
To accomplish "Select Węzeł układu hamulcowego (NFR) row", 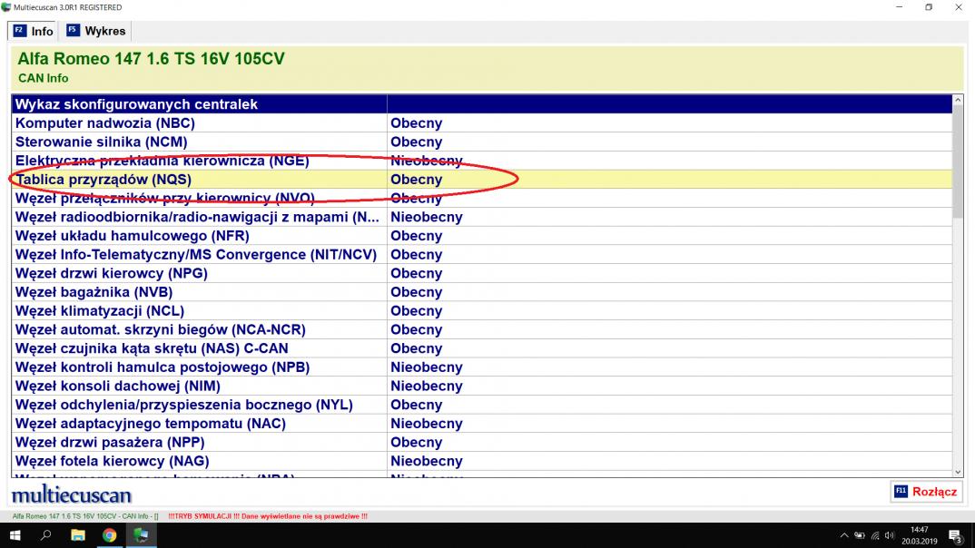I will click(481, 236).
